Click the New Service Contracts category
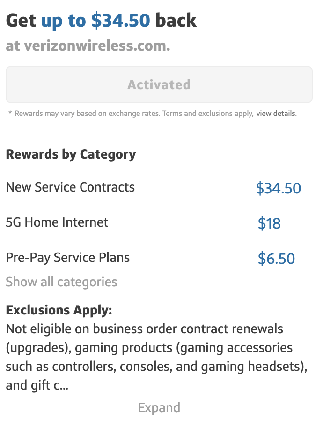 coord(70,187)
